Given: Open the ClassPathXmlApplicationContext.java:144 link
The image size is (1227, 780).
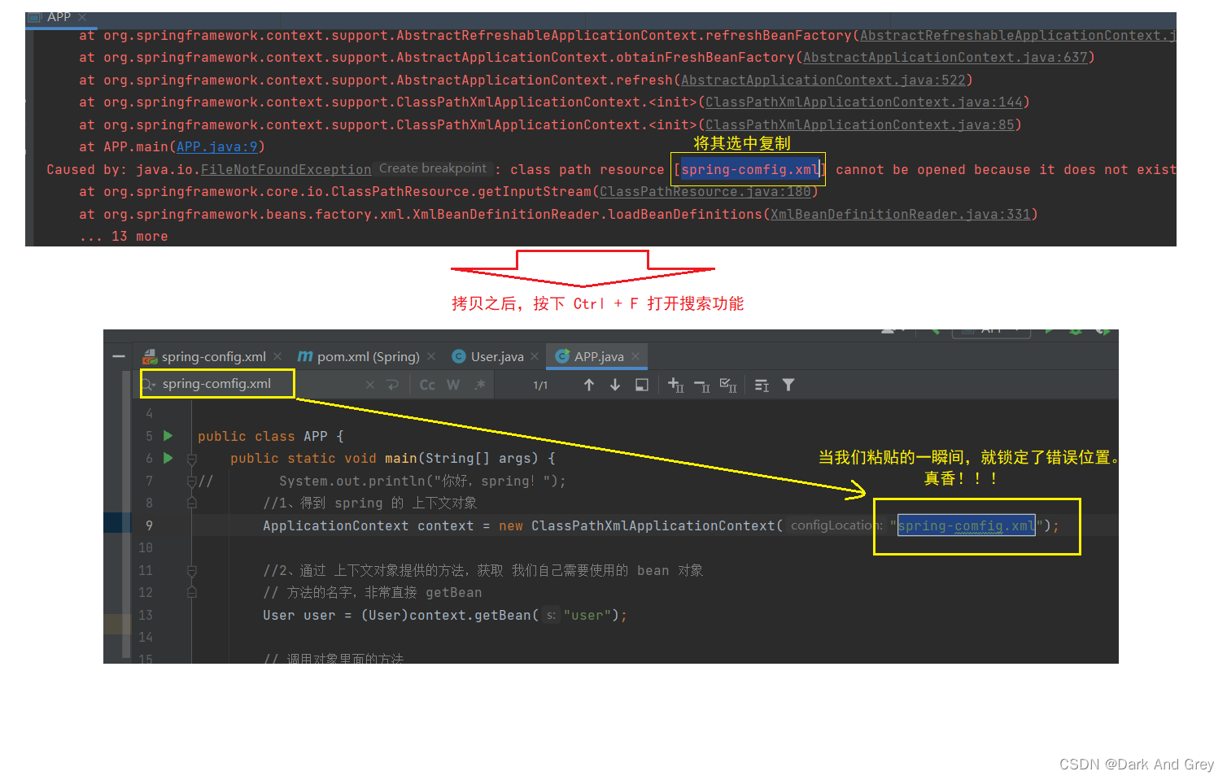Looking at the screenshot, I should [x=863, y=102].
